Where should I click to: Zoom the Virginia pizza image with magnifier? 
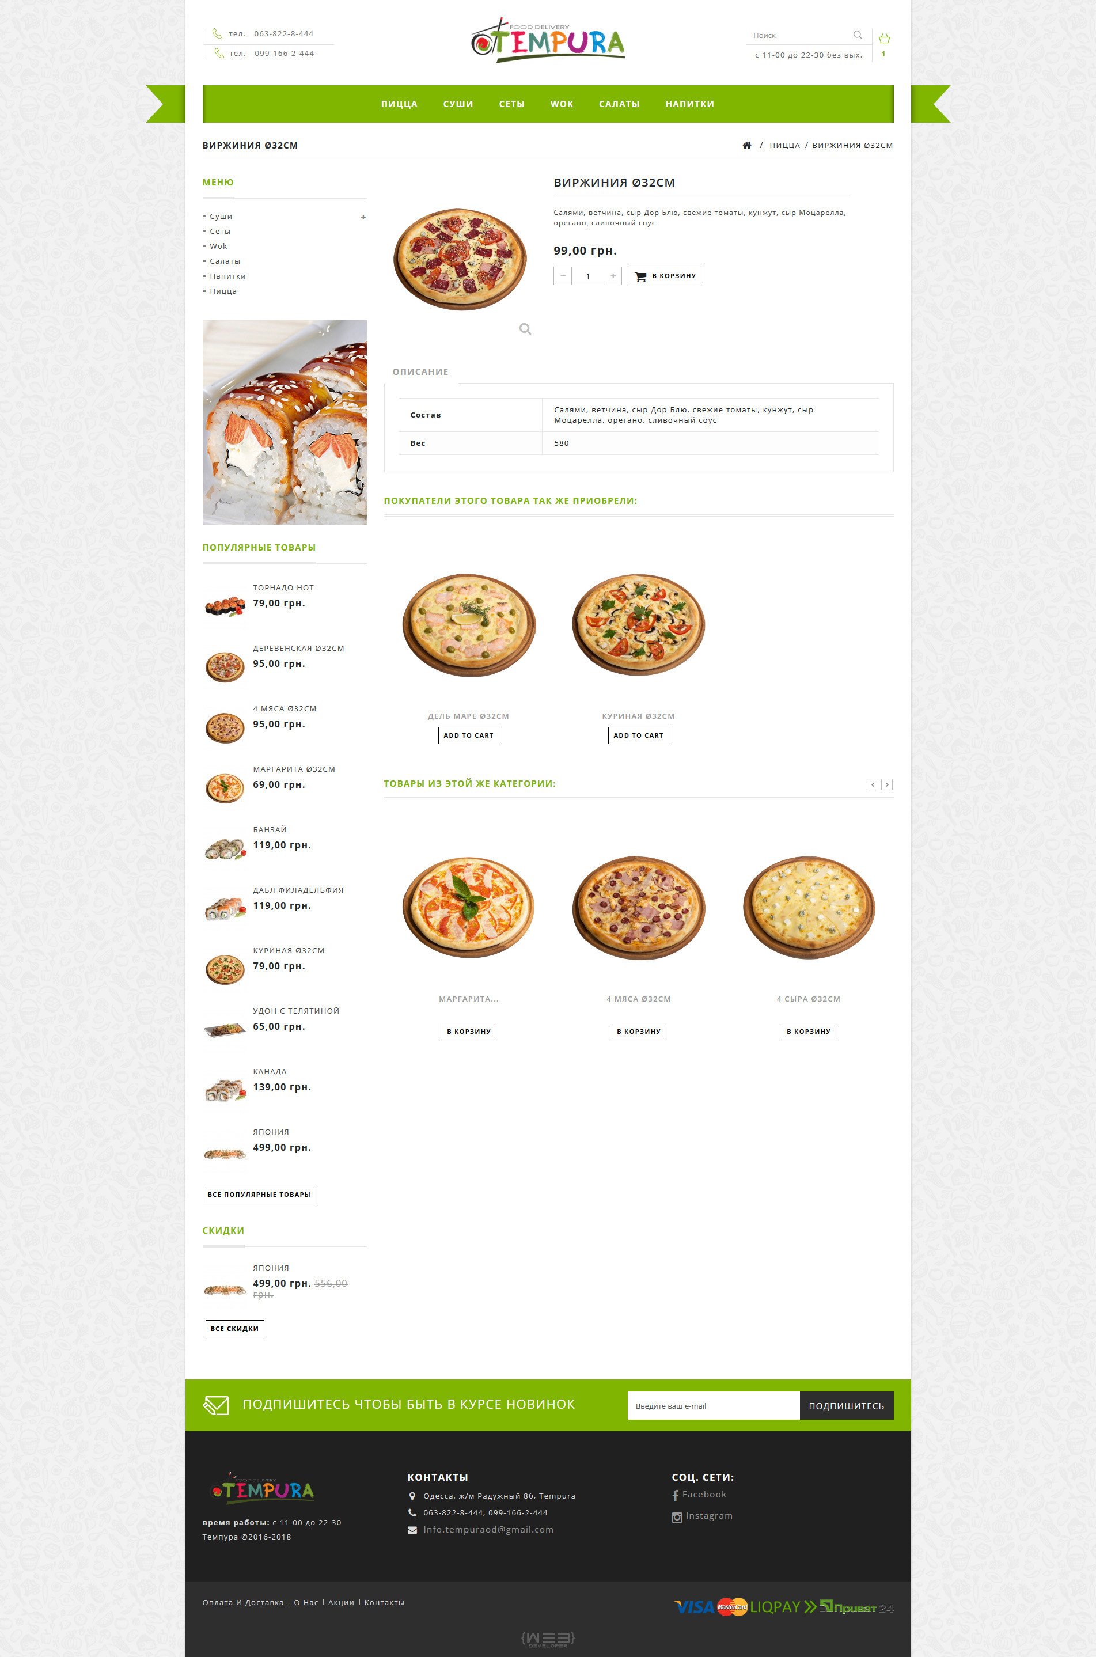click(x=525, y=328)
